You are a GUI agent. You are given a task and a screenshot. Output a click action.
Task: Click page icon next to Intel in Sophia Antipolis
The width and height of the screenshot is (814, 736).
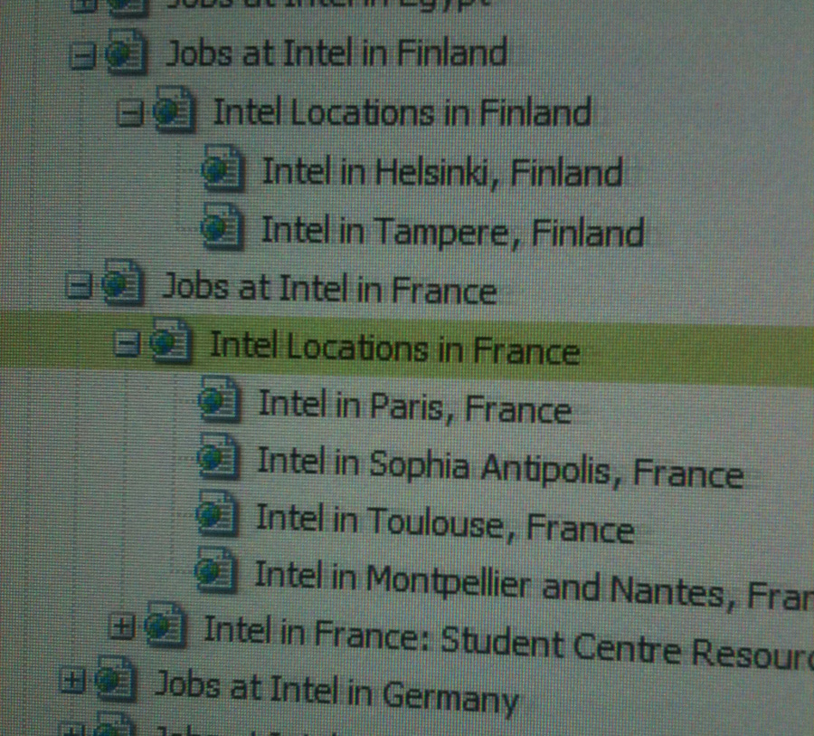[x=218, y=458]
